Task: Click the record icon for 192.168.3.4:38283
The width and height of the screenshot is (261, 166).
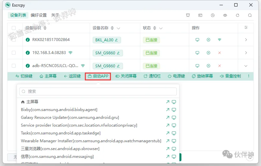Action: coord(208,53)
